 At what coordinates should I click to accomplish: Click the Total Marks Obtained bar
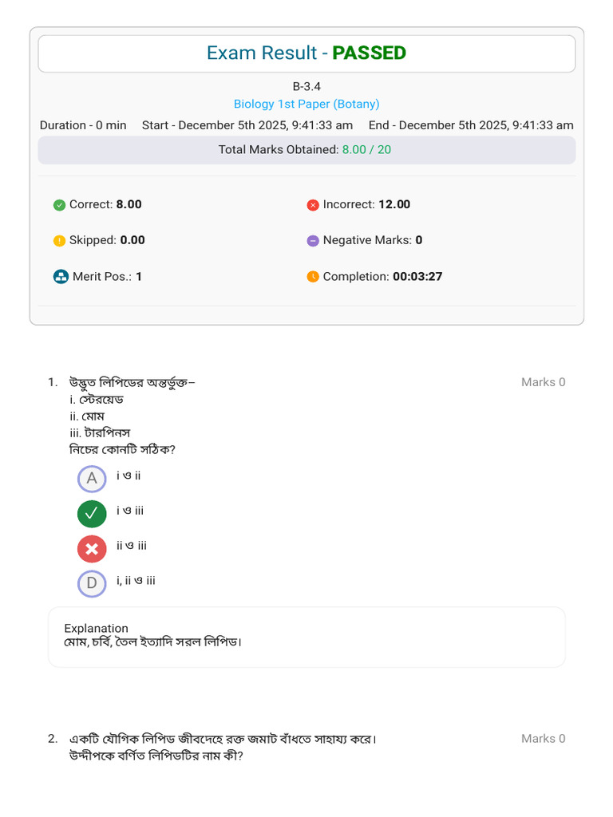point(306,150)
